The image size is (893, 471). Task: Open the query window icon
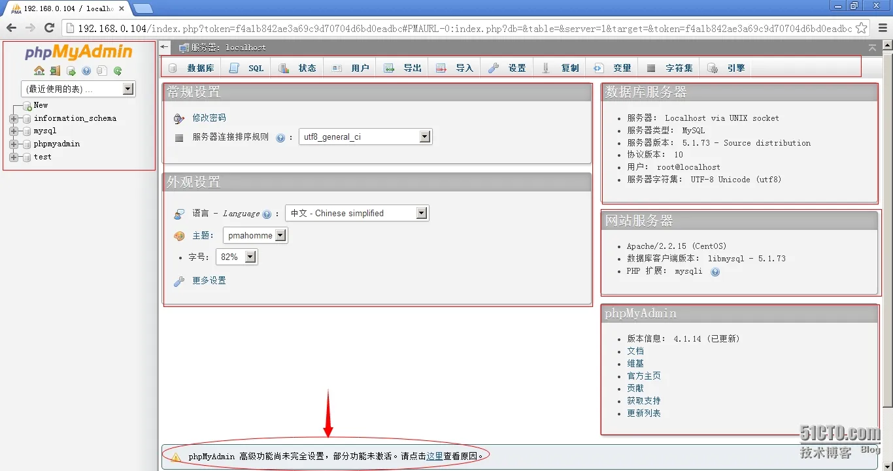[71, 71]
